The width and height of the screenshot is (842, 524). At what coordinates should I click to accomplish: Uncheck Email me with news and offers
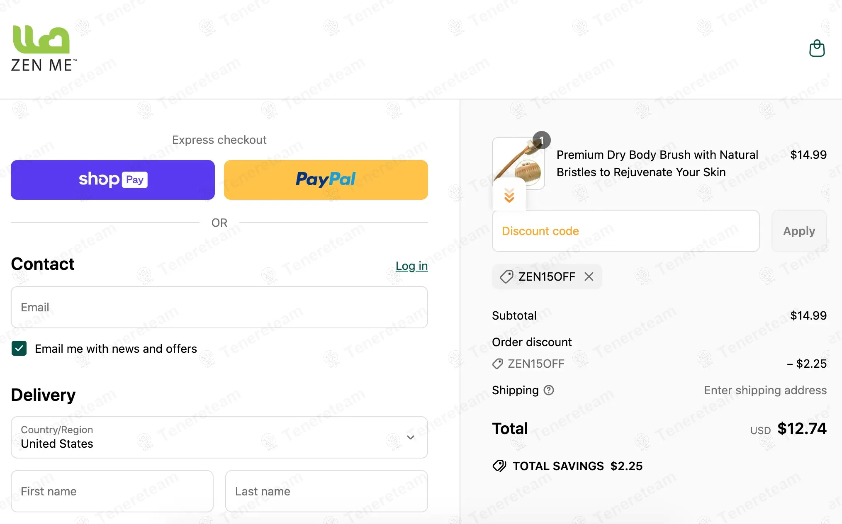19,349
